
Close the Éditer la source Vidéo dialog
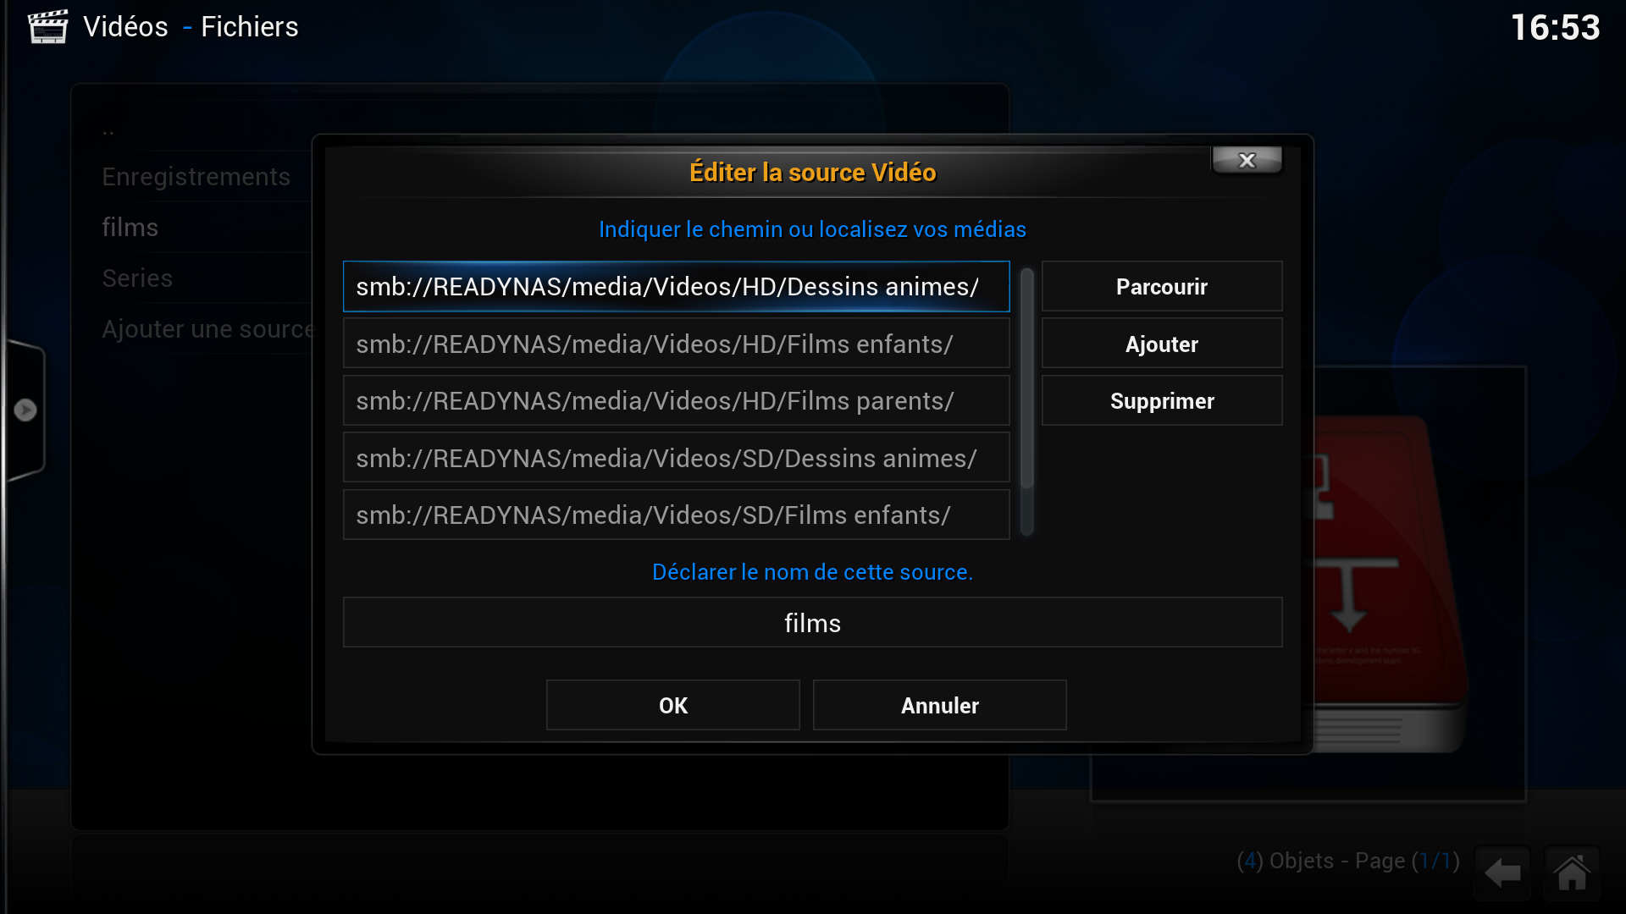point(1247,160)
